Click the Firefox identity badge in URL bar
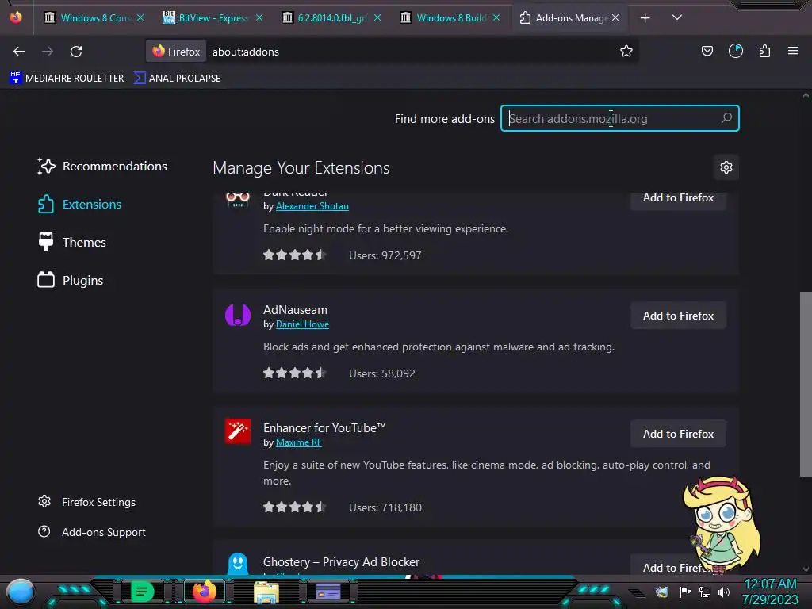812x609 pixels. (176, 52)
